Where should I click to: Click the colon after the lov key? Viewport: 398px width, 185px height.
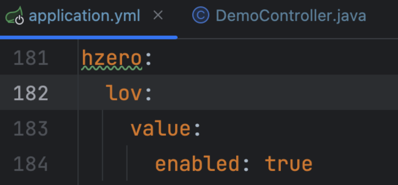click(x=148, y=94)
